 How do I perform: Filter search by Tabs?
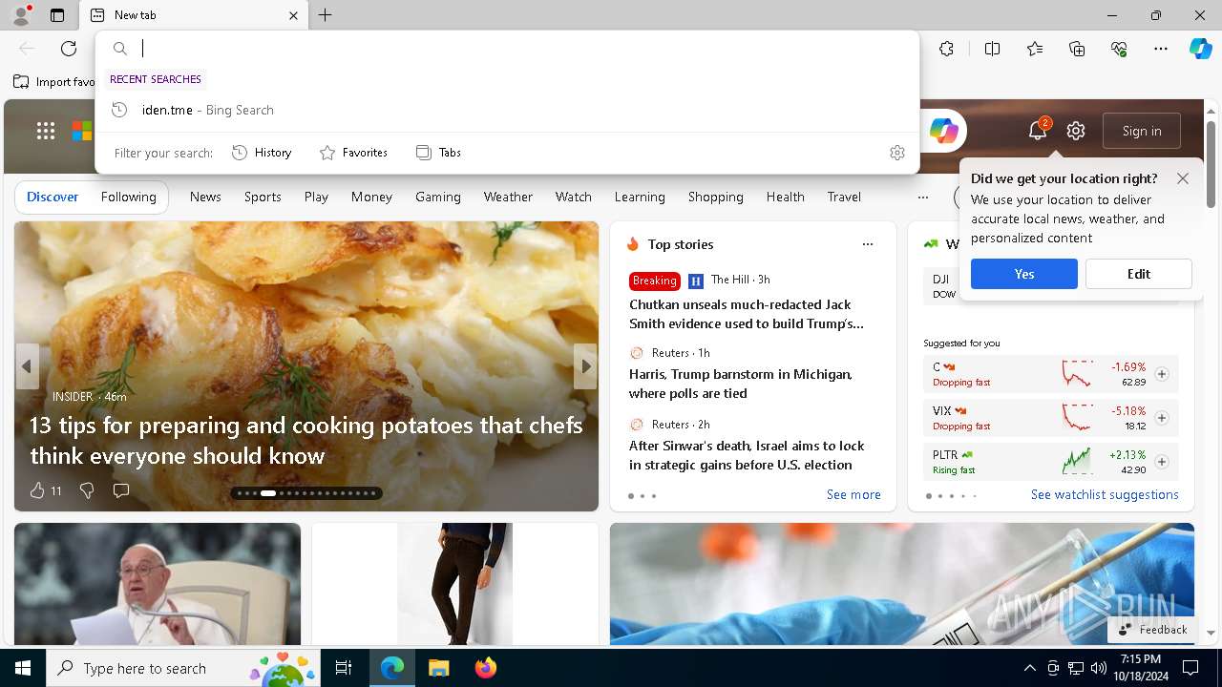tap(438, 153)
